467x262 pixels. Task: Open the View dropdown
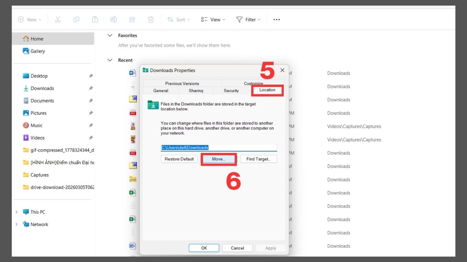213,19
